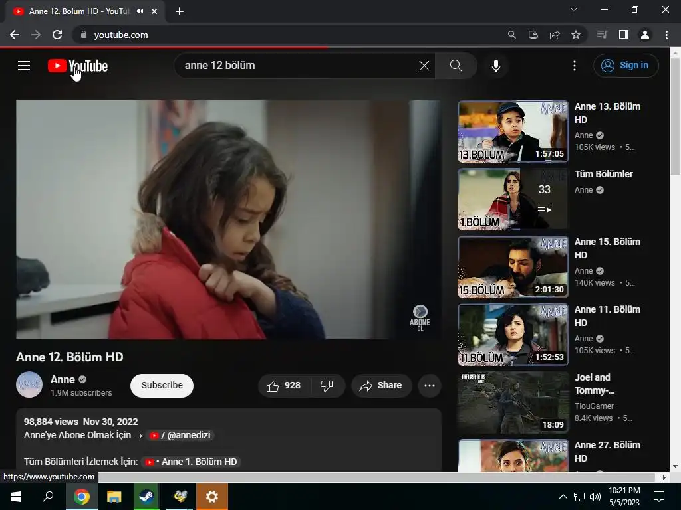681x510 pixels.
Task: Click the vertical page scrollbar thumb
Action: click(x=675, y=116)
